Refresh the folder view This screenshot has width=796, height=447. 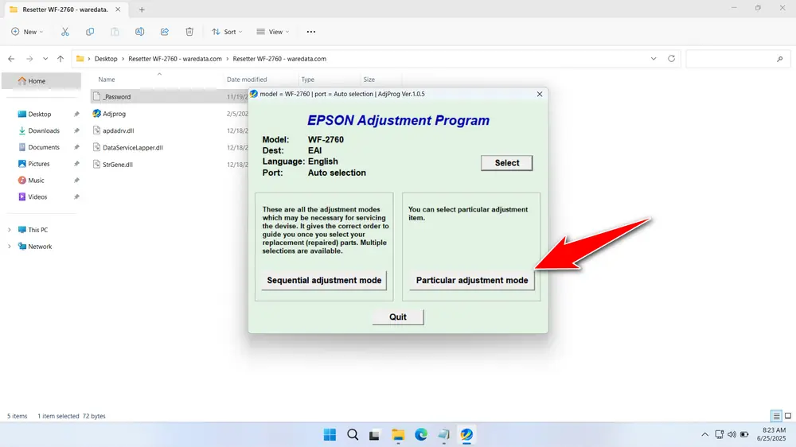(x=671, y=58)
